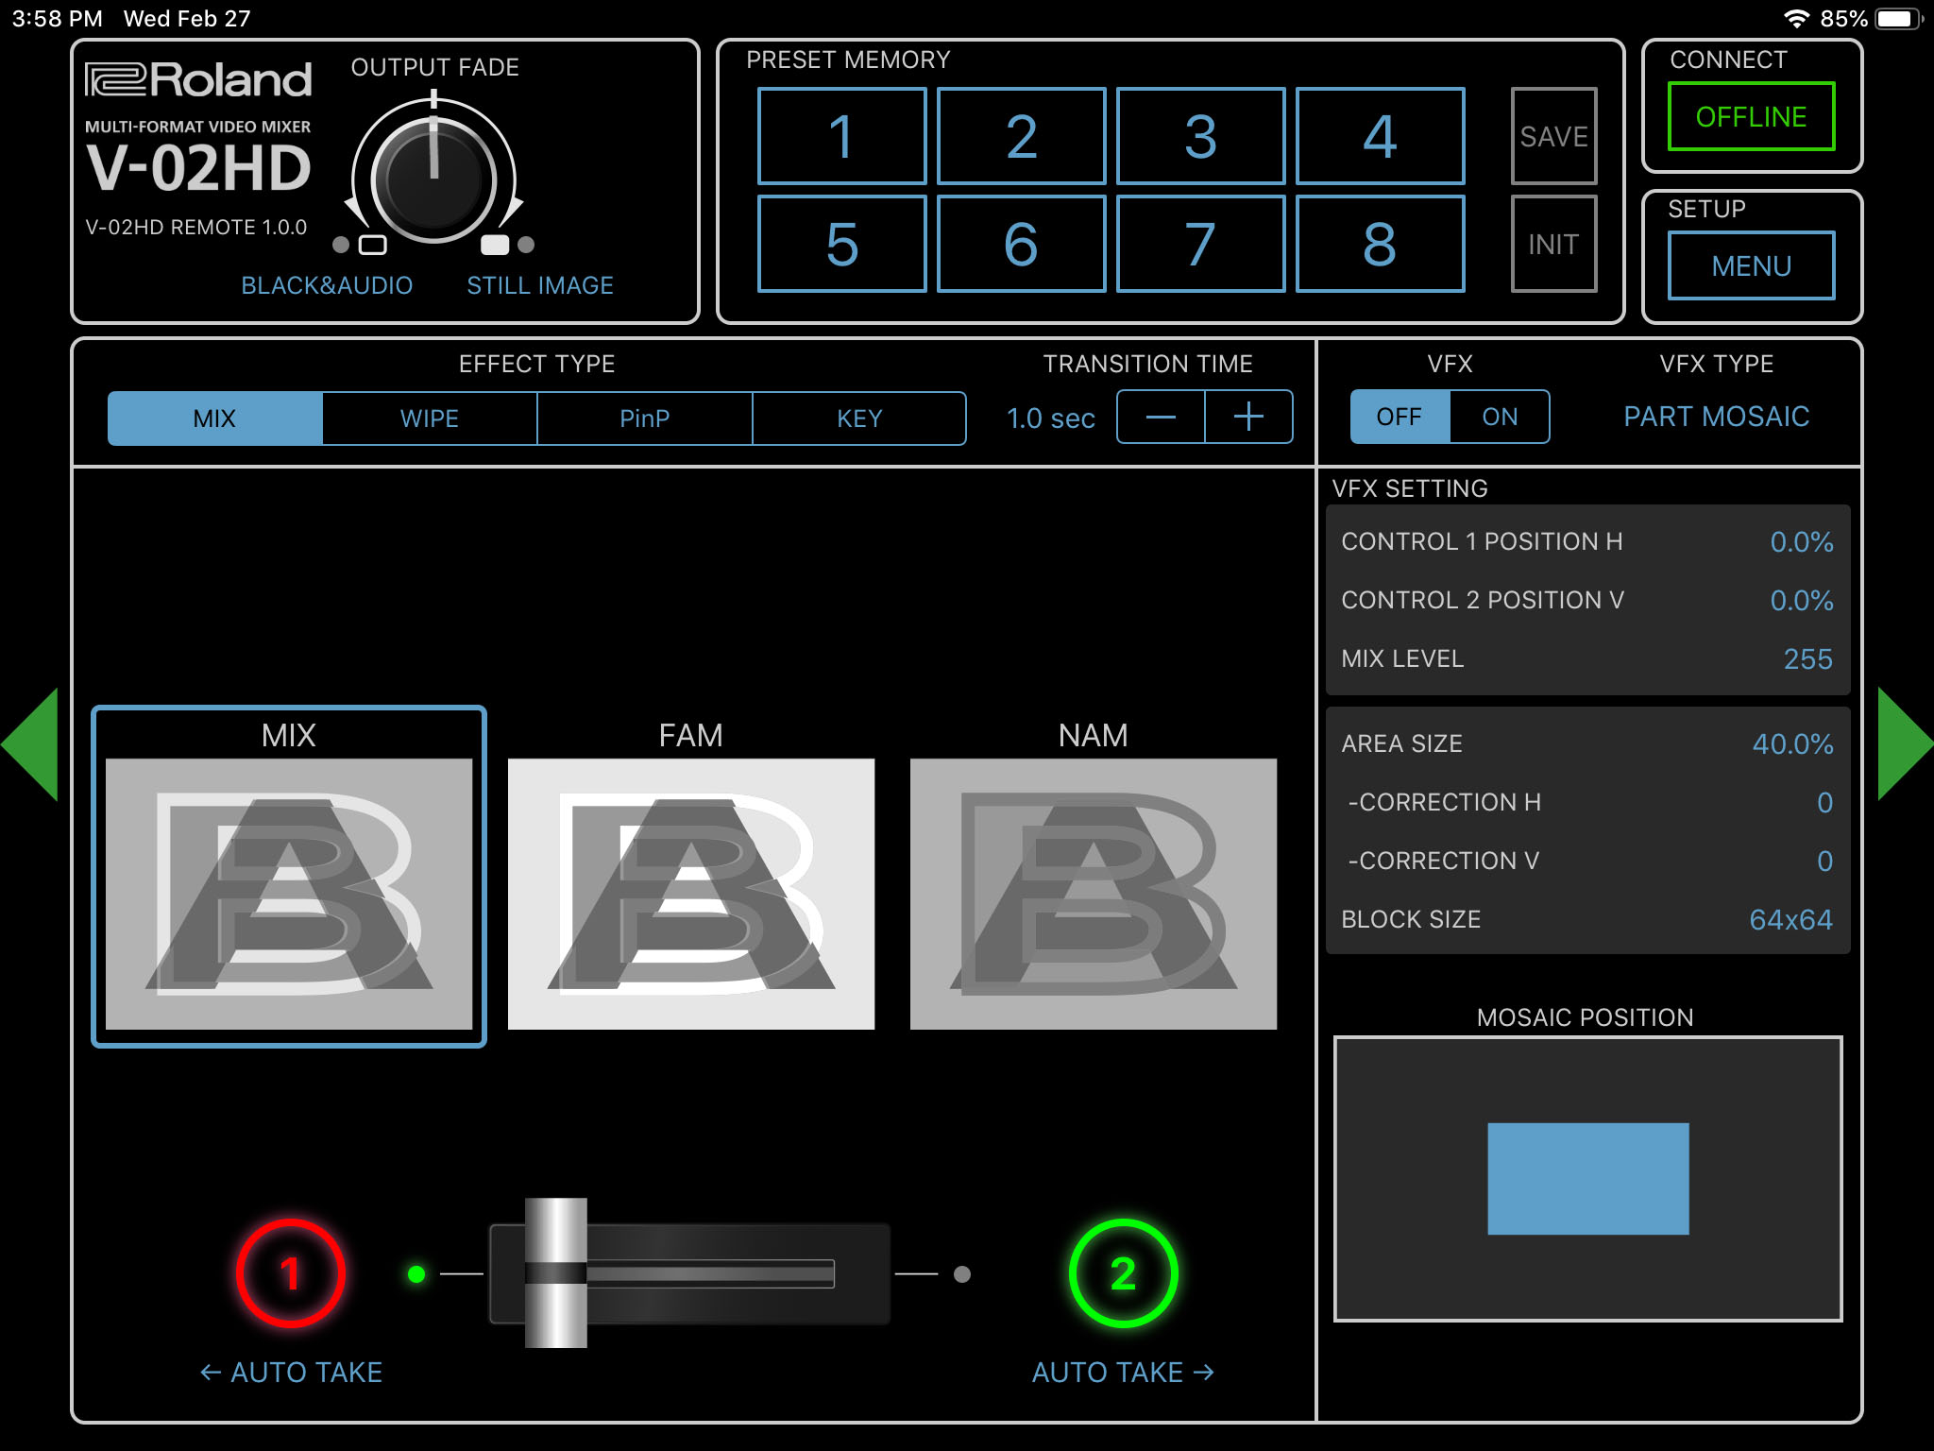Click the blue mosaic position rectangle
Viewport: 1934px width, 1451px height.
coord(1587,1178)
